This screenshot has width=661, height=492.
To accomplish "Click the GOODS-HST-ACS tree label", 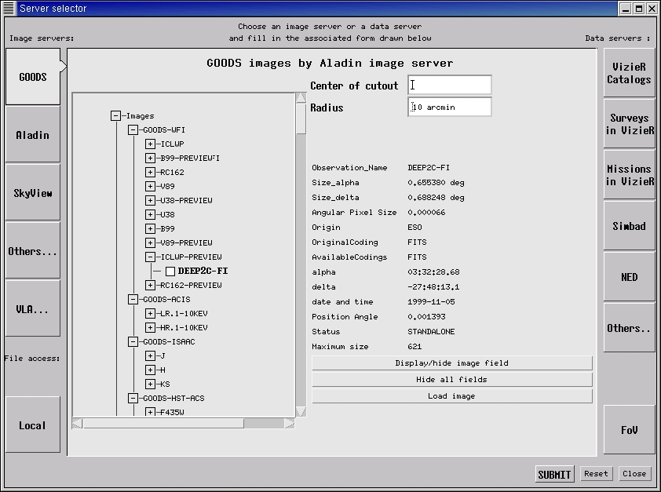I will coord(173,398).
